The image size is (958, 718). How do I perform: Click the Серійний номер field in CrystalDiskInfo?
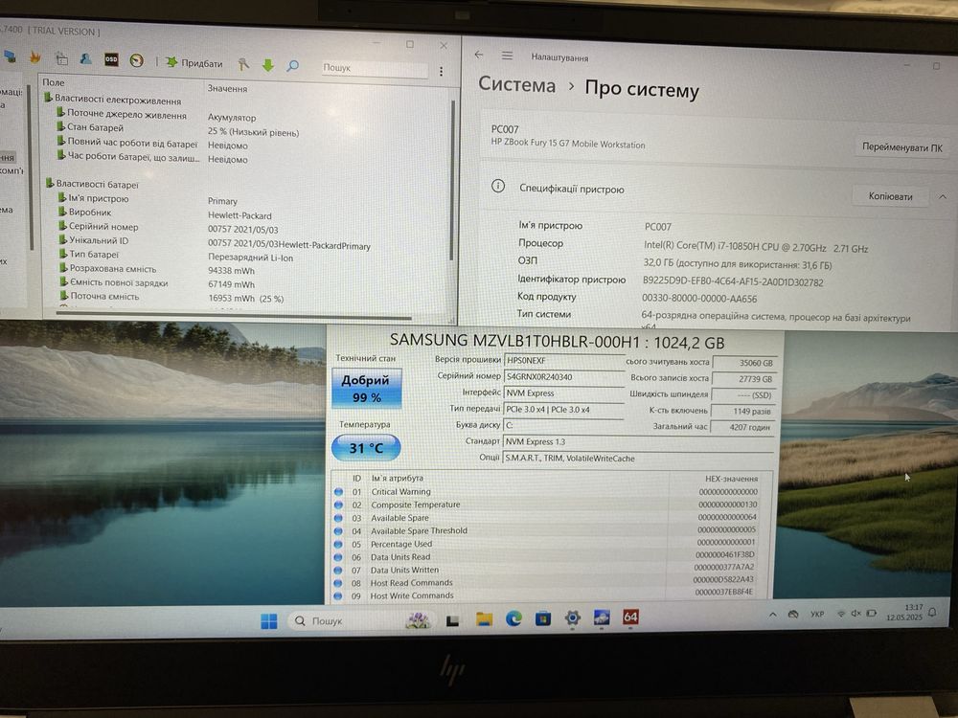tap(564, 376)
